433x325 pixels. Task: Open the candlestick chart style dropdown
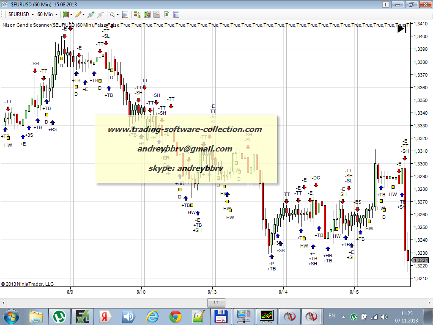(x=66, y=14)
